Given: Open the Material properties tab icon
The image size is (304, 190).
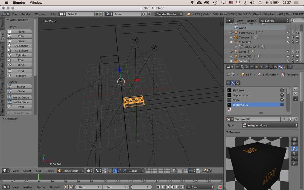Looking at the screenshot, I should tap(276, 67).
